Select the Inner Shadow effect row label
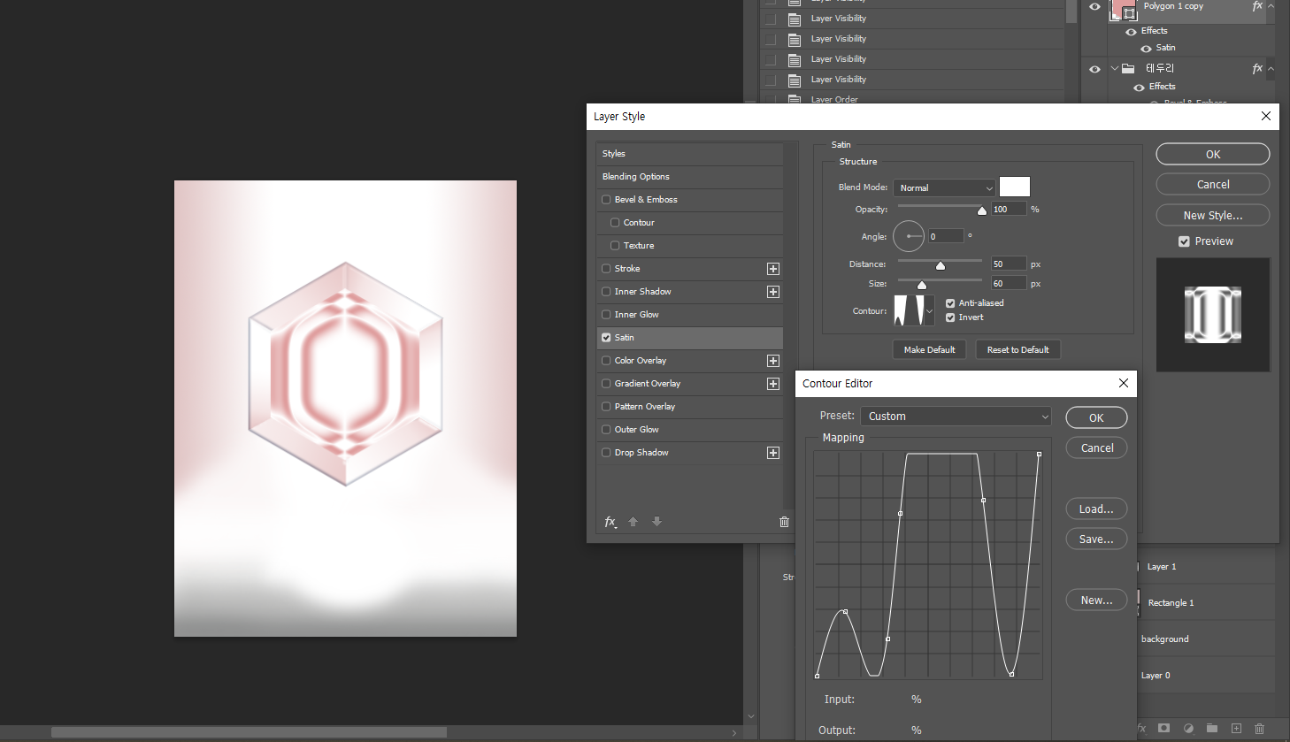 (x=642, y=292)
